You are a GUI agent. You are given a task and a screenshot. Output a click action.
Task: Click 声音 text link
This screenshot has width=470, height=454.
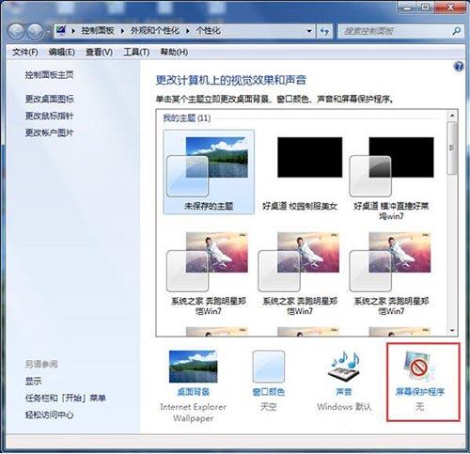pyautogui.click(x=344, y=392)
